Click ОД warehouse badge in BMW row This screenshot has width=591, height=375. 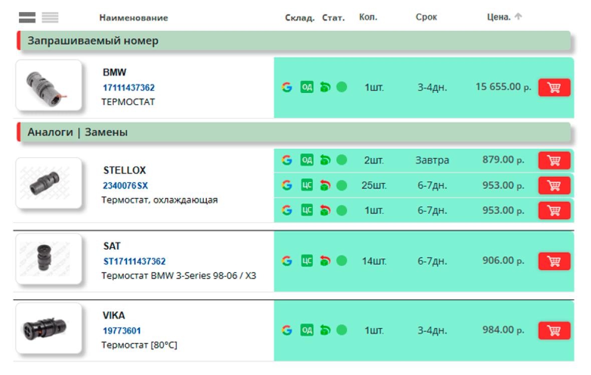tap(307, 87)
